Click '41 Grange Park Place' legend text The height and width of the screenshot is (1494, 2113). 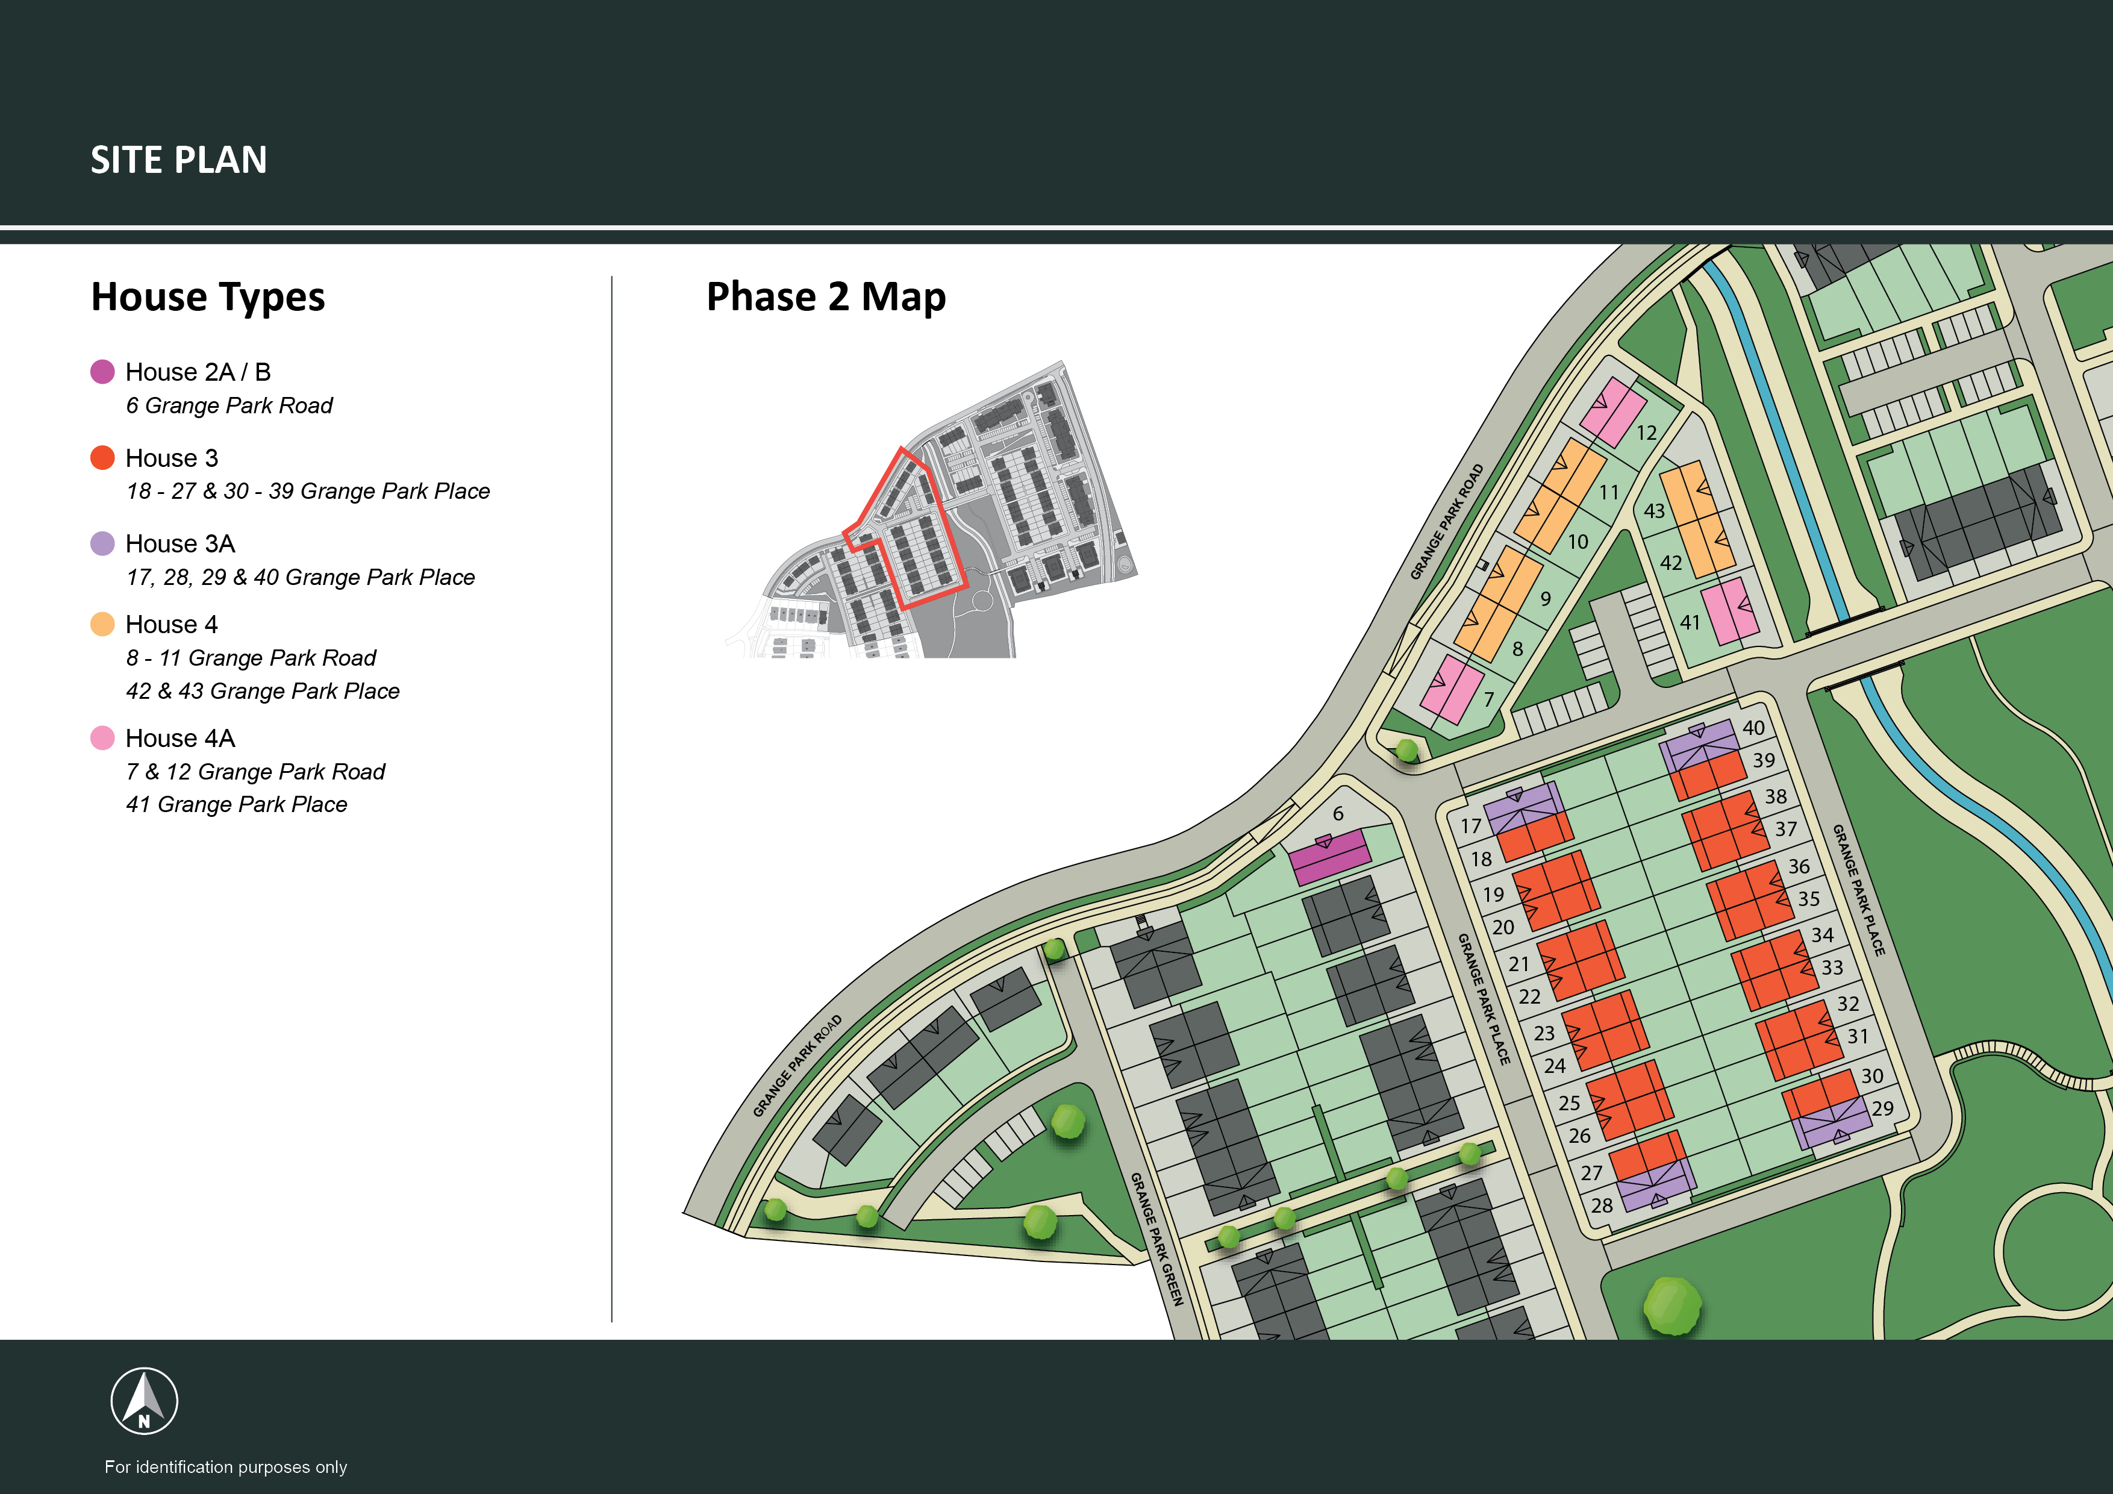point(237,805)
